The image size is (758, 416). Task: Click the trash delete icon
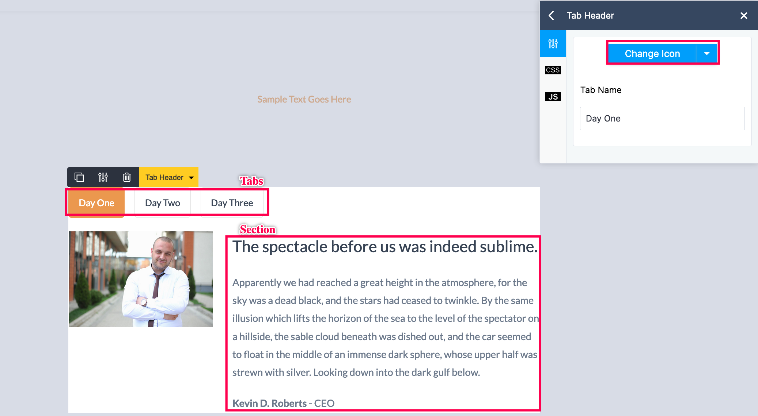pos(127,177)
